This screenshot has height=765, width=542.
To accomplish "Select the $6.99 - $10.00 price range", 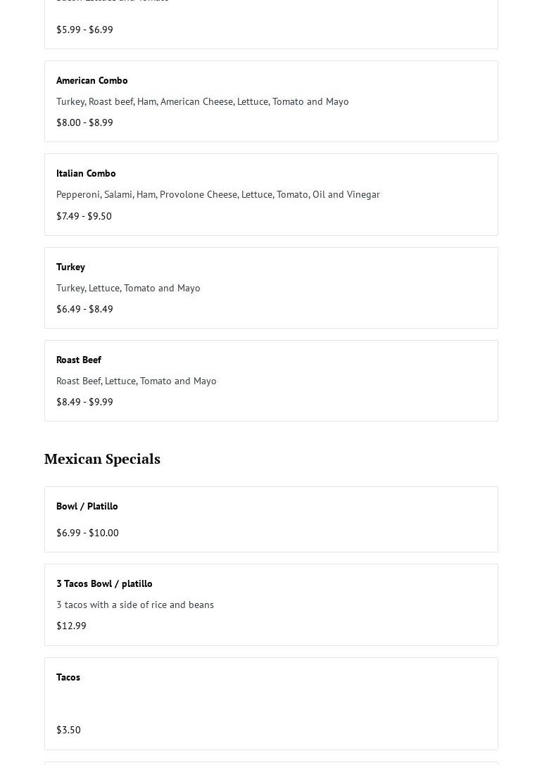I will coord(87,533).
